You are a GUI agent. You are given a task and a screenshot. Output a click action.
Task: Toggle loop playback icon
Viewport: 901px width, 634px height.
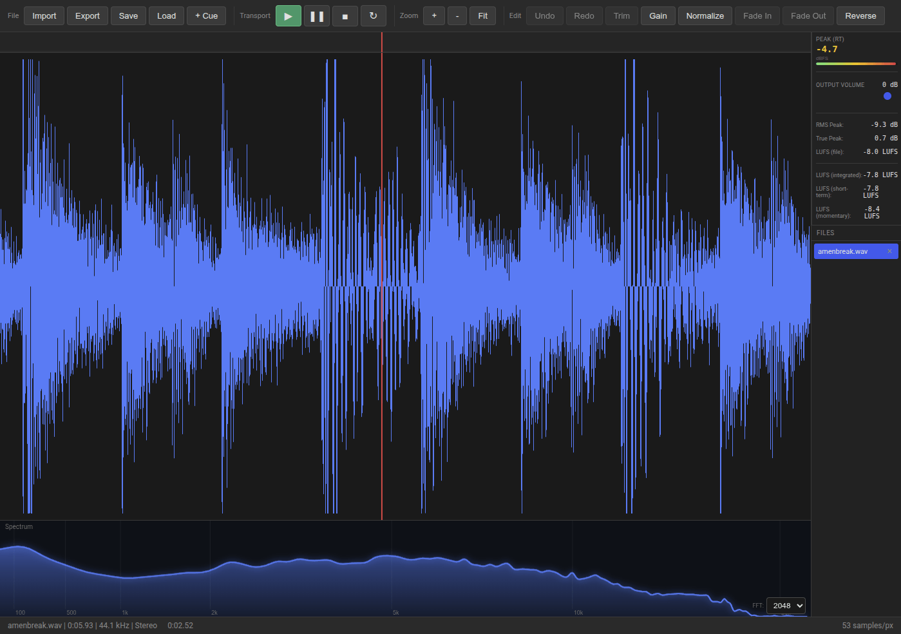pos(374,16)
